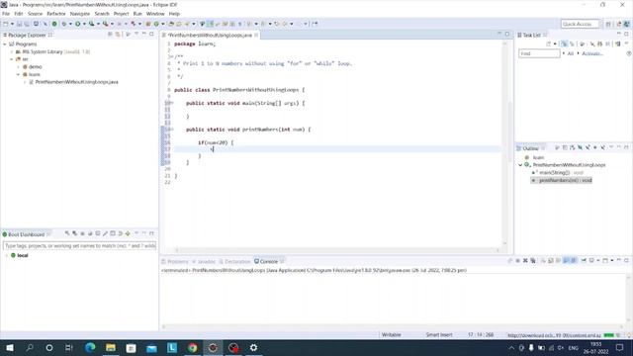Click the New Java Class green icon
Viewport: 633px width, 356px height.
click(156, 24)
